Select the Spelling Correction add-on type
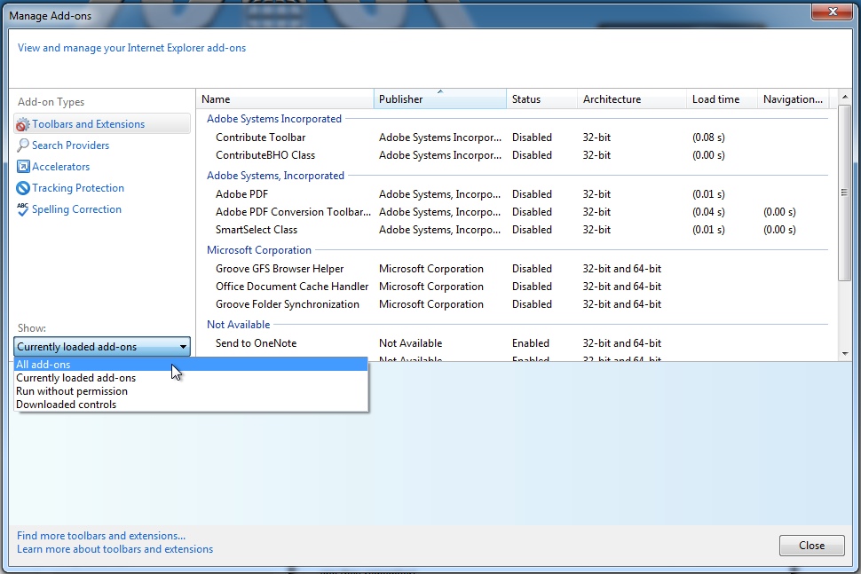861x574 pixels. [76, 209]
